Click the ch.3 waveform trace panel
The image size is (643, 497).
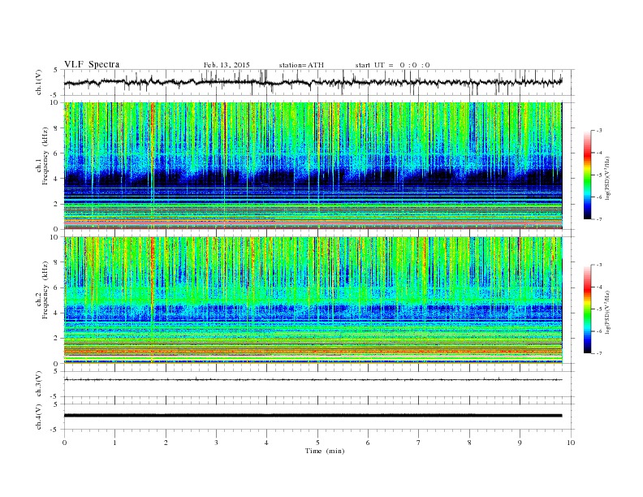pyautogui.click(x=319, y=384)
